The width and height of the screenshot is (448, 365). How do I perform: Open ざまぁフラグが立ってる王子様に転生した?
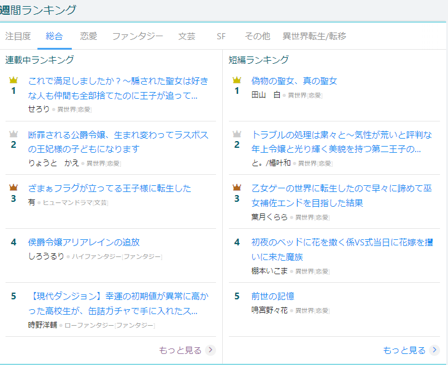110,188
